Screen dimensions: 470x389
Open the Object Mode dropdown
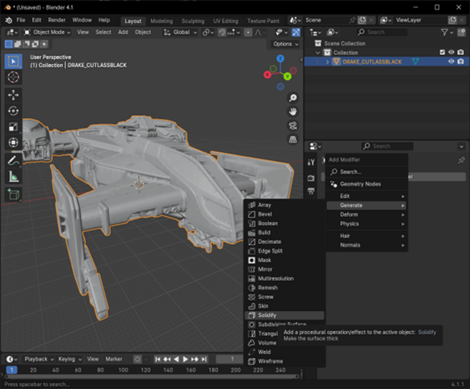(46, 32)
